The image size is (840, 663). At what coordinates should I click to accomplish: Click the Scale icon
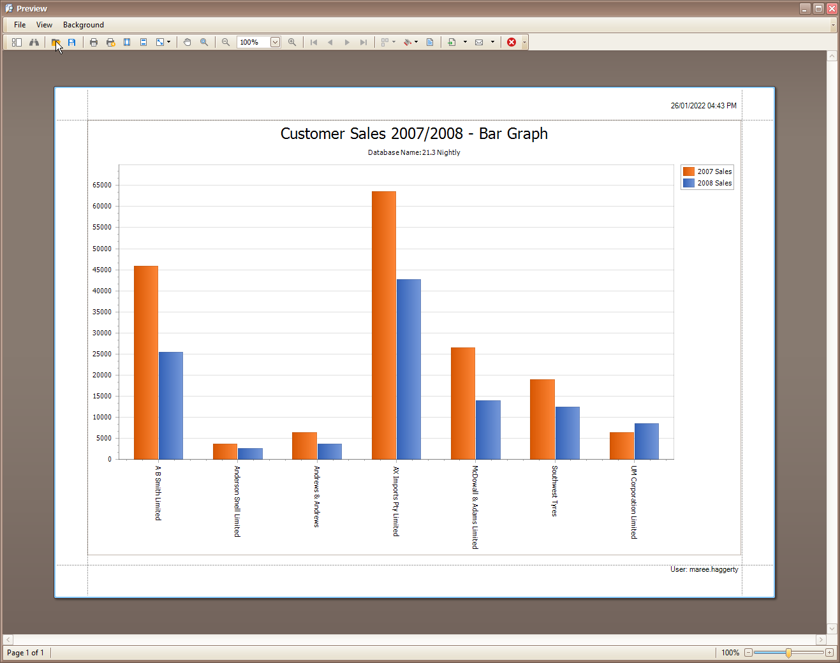[x=160, y=42]
